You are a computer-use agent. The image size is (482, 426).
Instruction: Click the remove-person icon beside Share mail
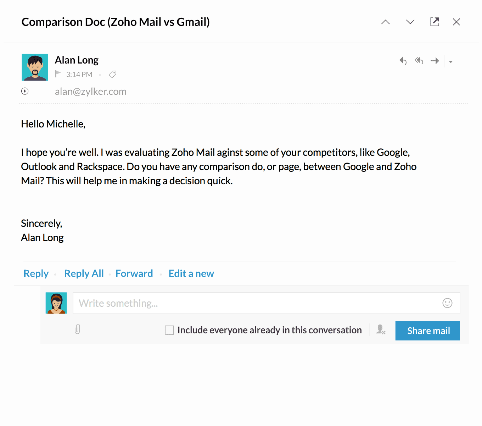[x=381, y=330]
